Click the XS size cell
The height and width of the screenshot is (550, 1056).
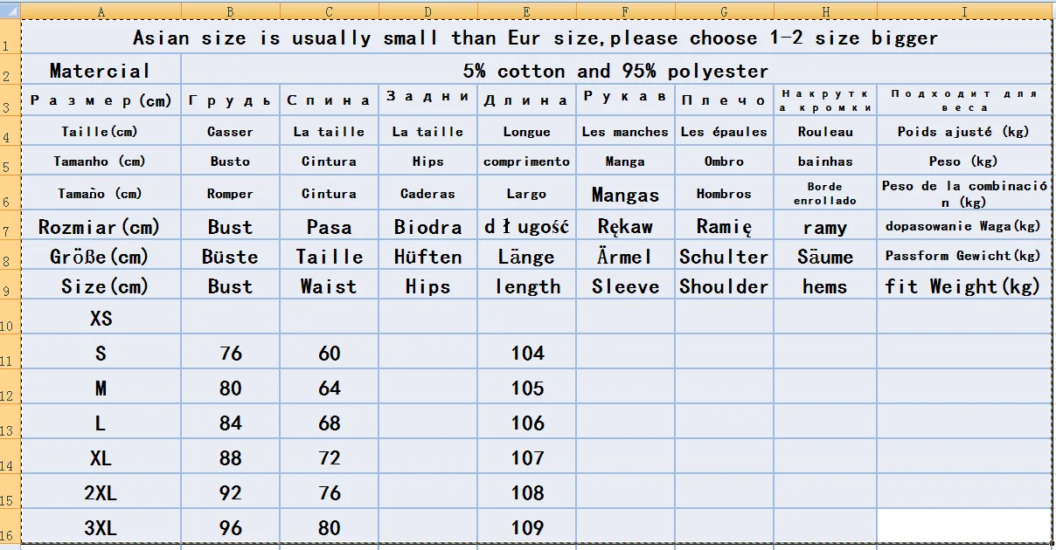coord(101,319)
